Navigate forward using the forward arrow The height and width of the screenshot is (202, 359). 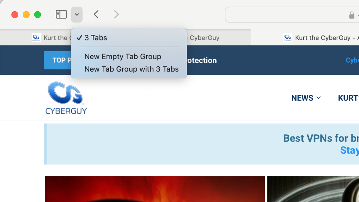click(116, 14)
